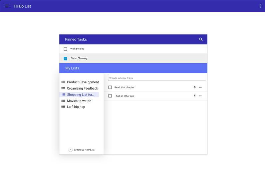Click the 'And an other one' task text

pyautogui.click(x=125, y=96)
